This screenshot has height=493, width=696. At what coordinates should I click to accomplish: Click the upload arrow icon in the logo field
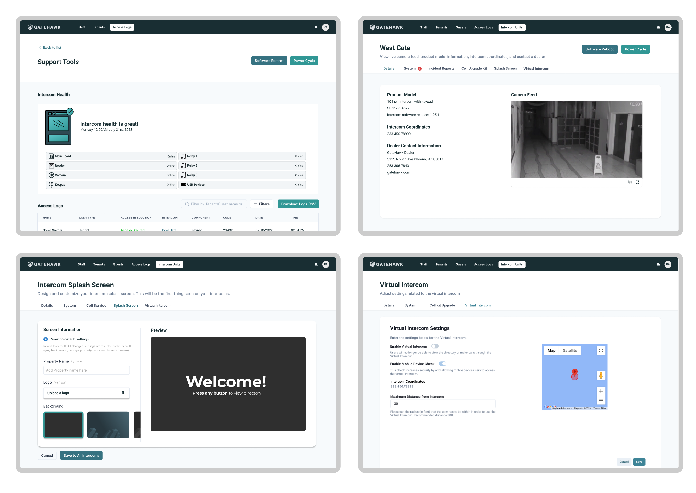point(123,393)
